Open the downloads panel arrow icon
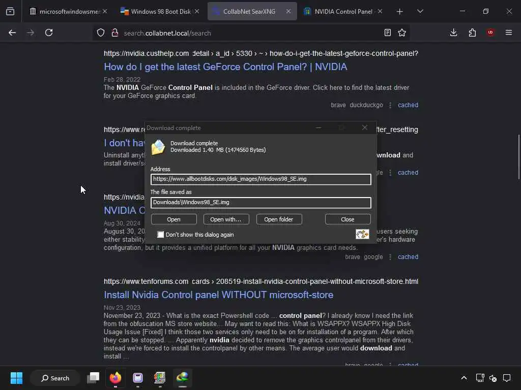Image resolution: width=521 pixels, height=390 pixels. [x=453, y=32]
